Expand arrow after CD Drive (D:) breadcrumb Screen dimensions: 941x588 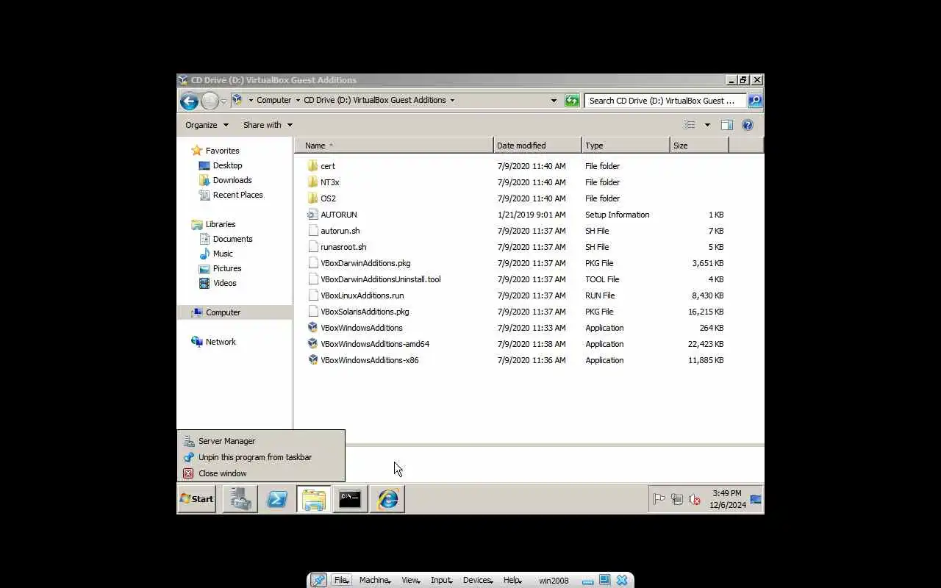(452, 100)
